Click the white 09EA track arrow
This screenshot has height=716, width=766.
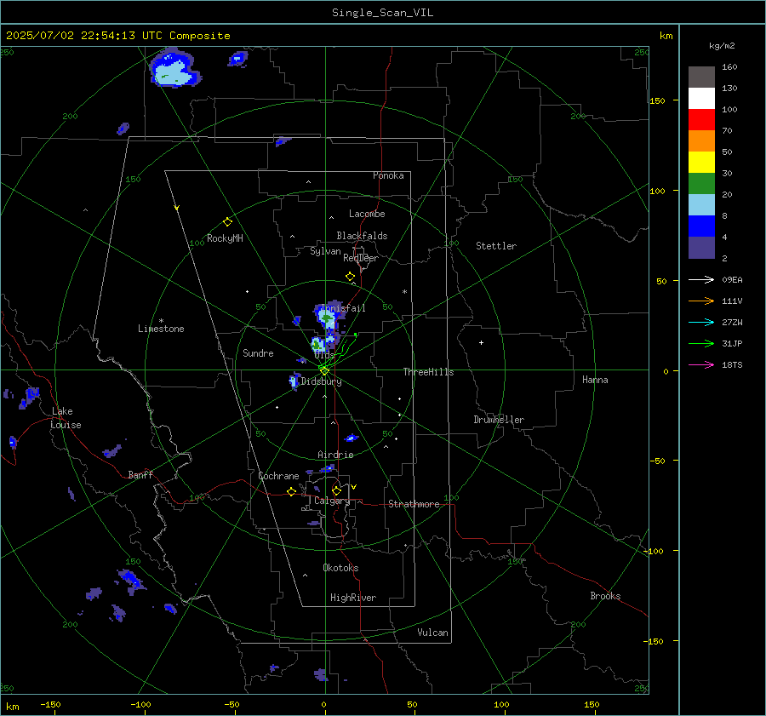point(701,279)
